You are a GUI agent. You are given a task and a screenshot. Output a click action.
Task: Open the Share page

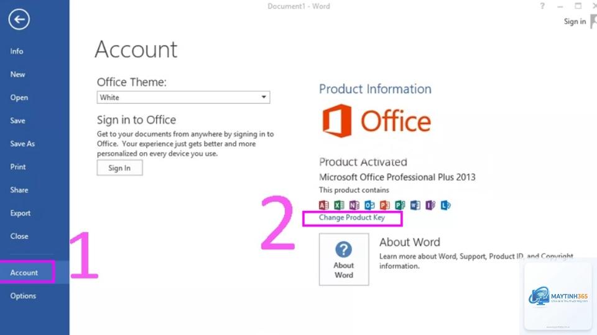coord(19,190)
